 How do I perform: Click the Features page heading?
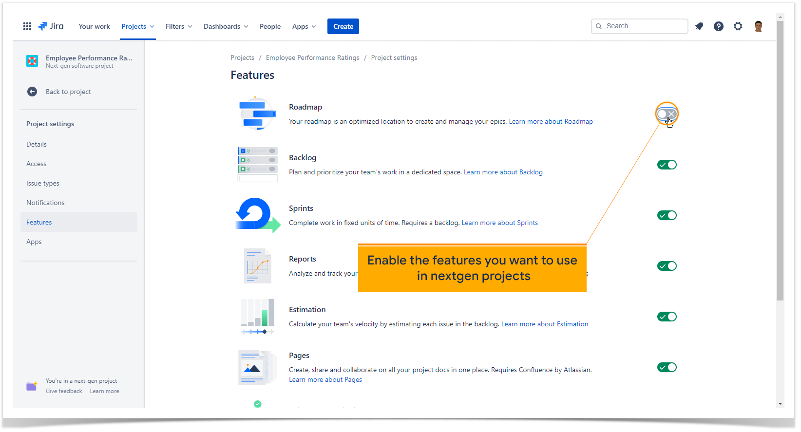(x=252, y=75)
